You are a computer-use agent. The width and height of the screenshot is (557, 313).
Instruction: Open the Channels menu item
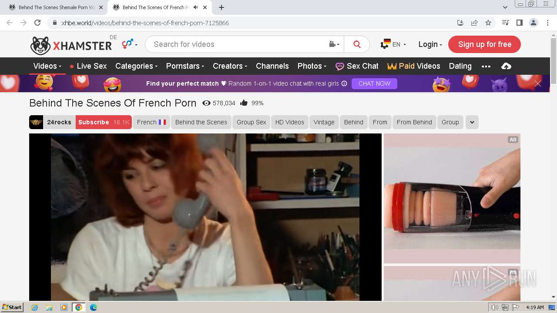(272, 66)
